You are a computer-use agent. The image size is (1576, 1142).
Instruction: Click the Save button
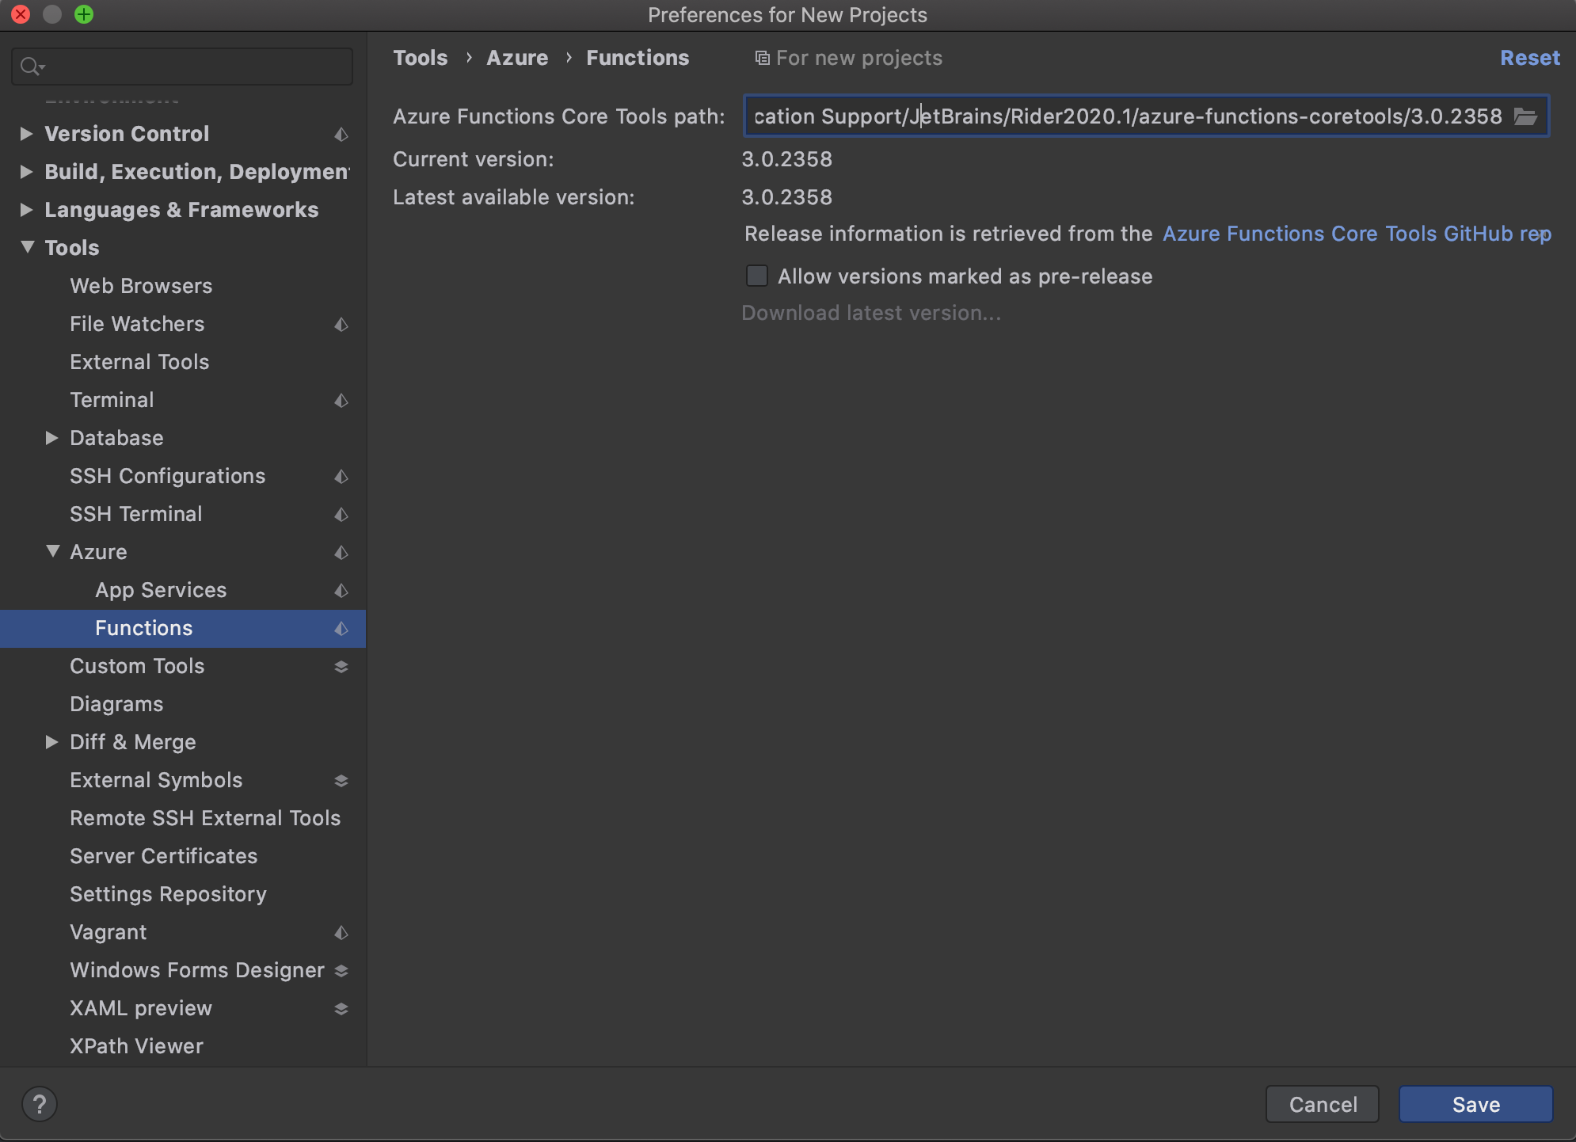pos(1475,1104)
